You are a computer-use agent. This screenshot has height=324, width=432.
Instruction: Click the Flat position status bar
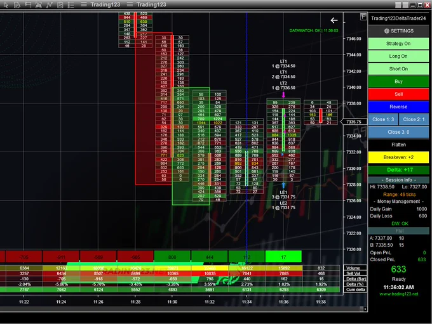point(398,231)
